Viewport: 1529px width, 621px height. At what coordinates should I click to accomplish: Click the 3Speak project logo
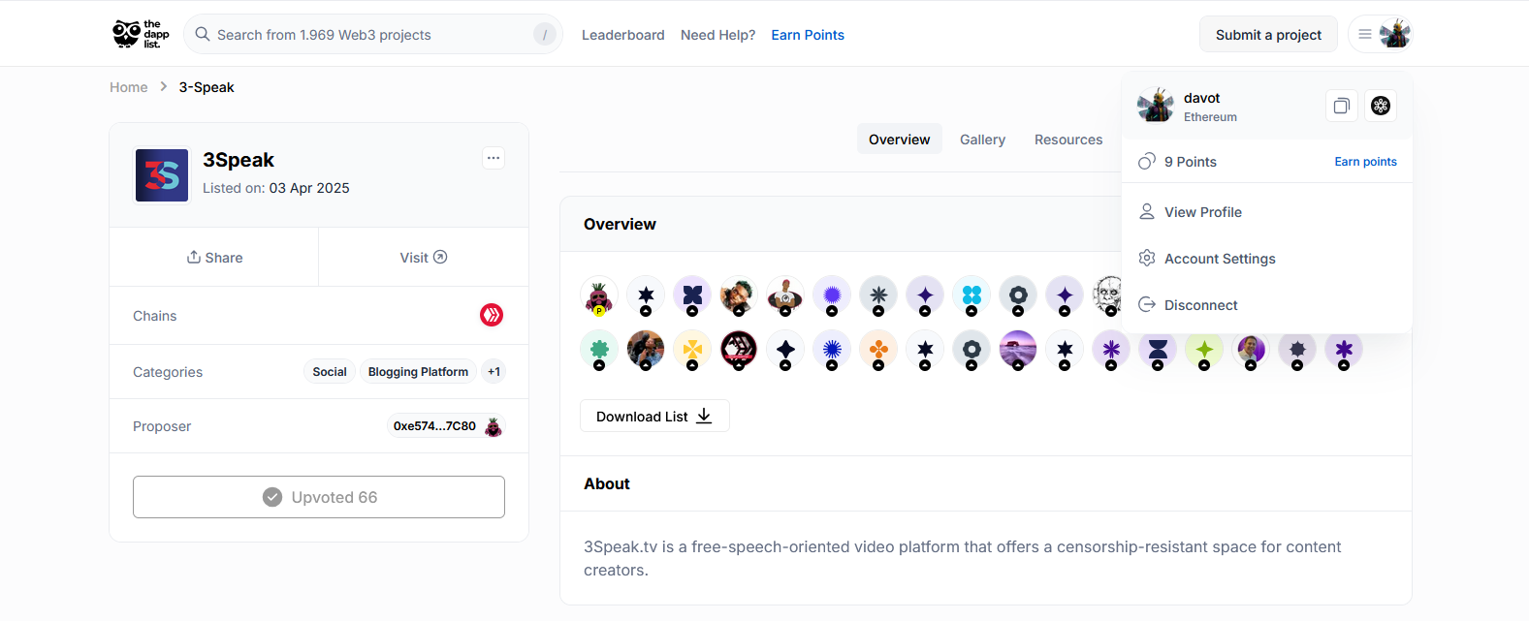[x=162, y=175]
